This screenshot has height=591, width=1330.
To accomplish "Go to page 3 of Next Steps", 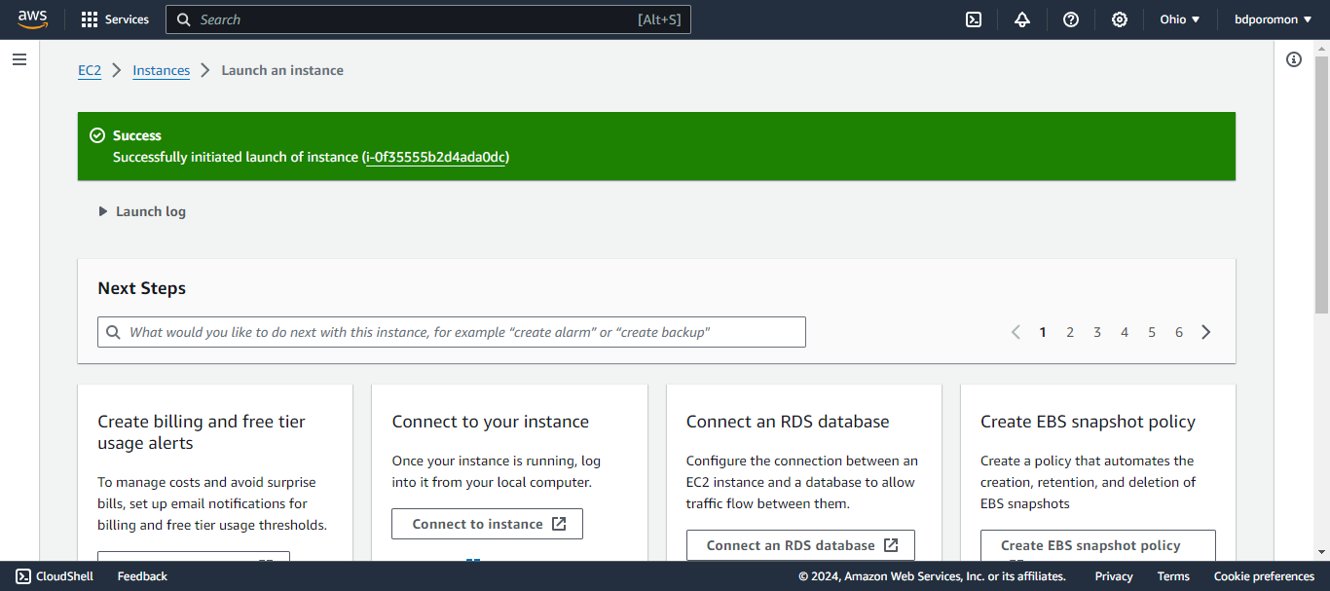I will (x=1096, y=332).
